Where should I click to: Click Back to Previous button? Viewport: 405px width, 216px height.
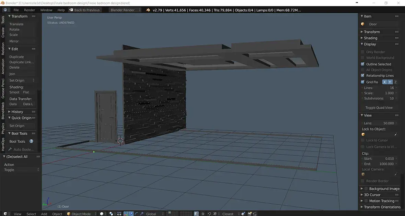84,10
